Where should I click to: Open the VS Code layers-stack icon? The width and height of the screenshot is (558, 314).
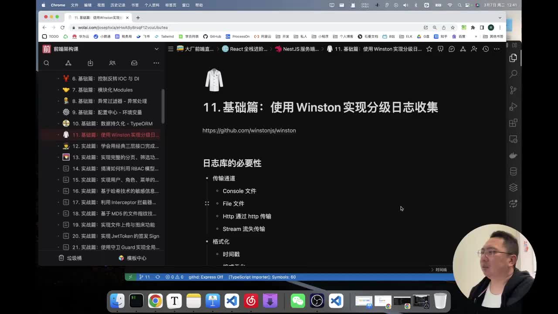(513, 188)
